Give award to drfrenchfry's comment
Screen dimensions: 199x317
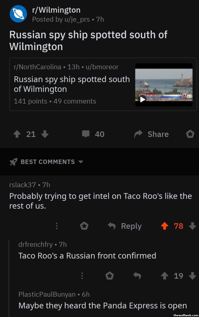[x=110, y=276]
